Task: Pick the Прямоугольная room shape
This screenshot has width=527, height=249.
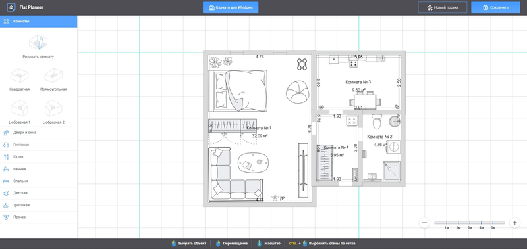Action: click(53, 76)
